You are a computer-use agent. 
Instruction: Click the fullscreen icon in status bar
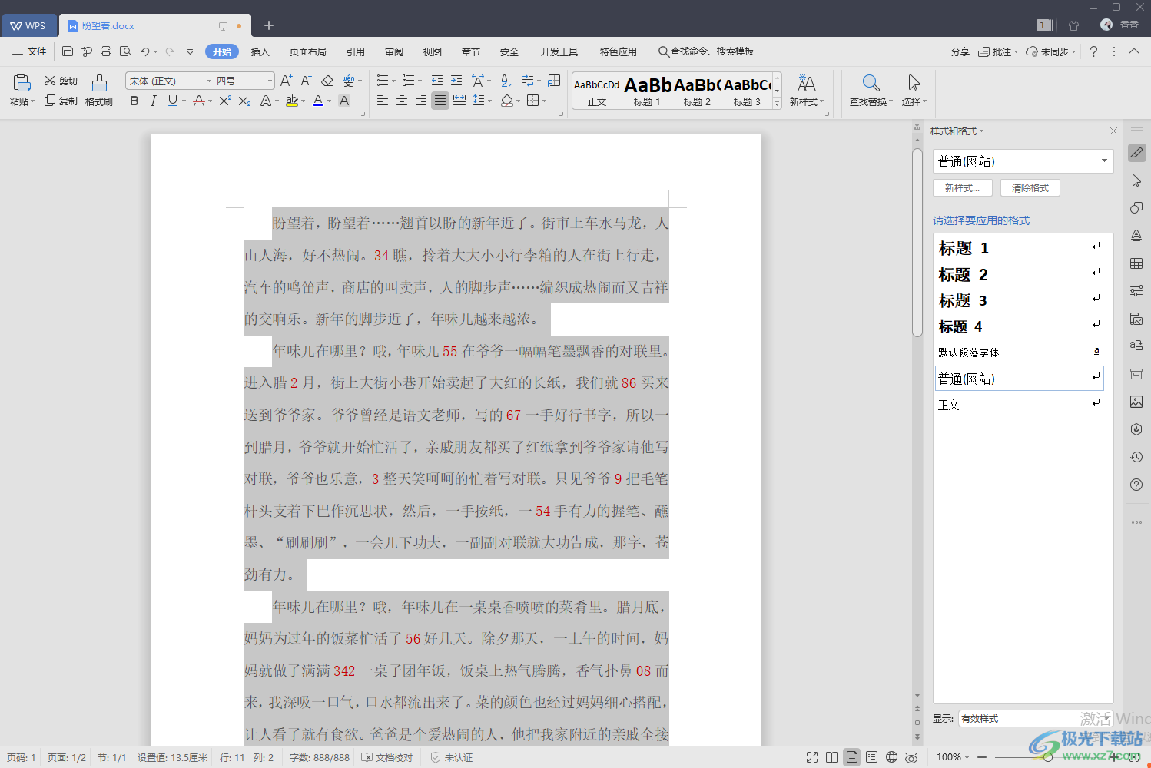(x=812, y=757)
